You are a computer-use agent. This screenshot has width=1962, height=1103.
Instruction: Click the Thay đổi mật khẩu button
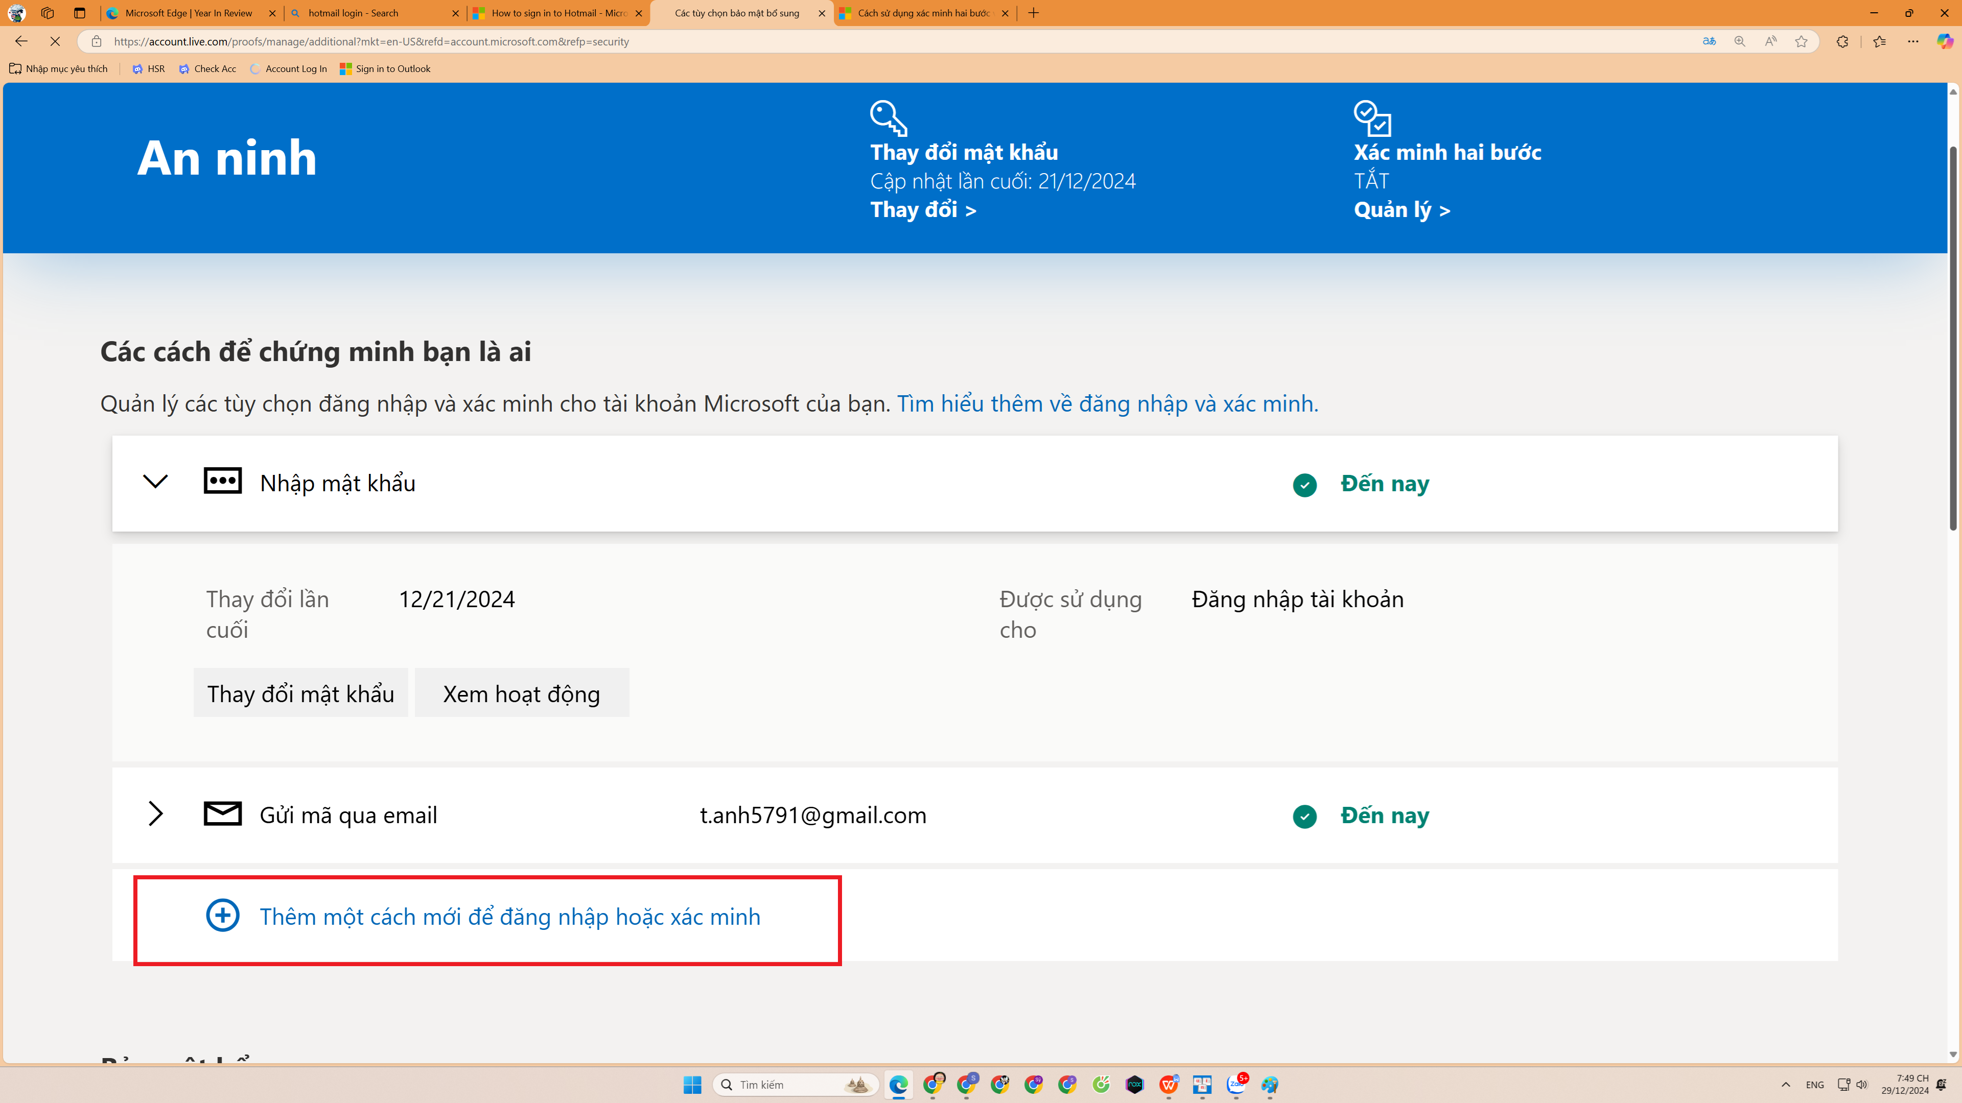301,693
